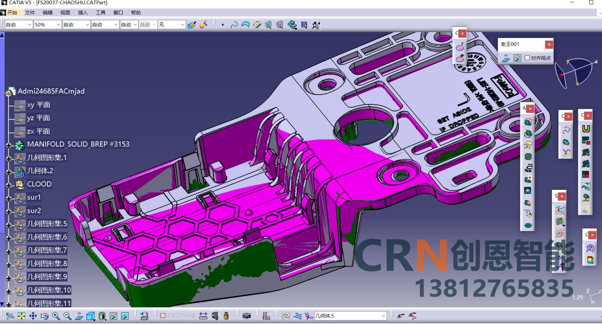Open the 编辑 menu

point(47,13)
